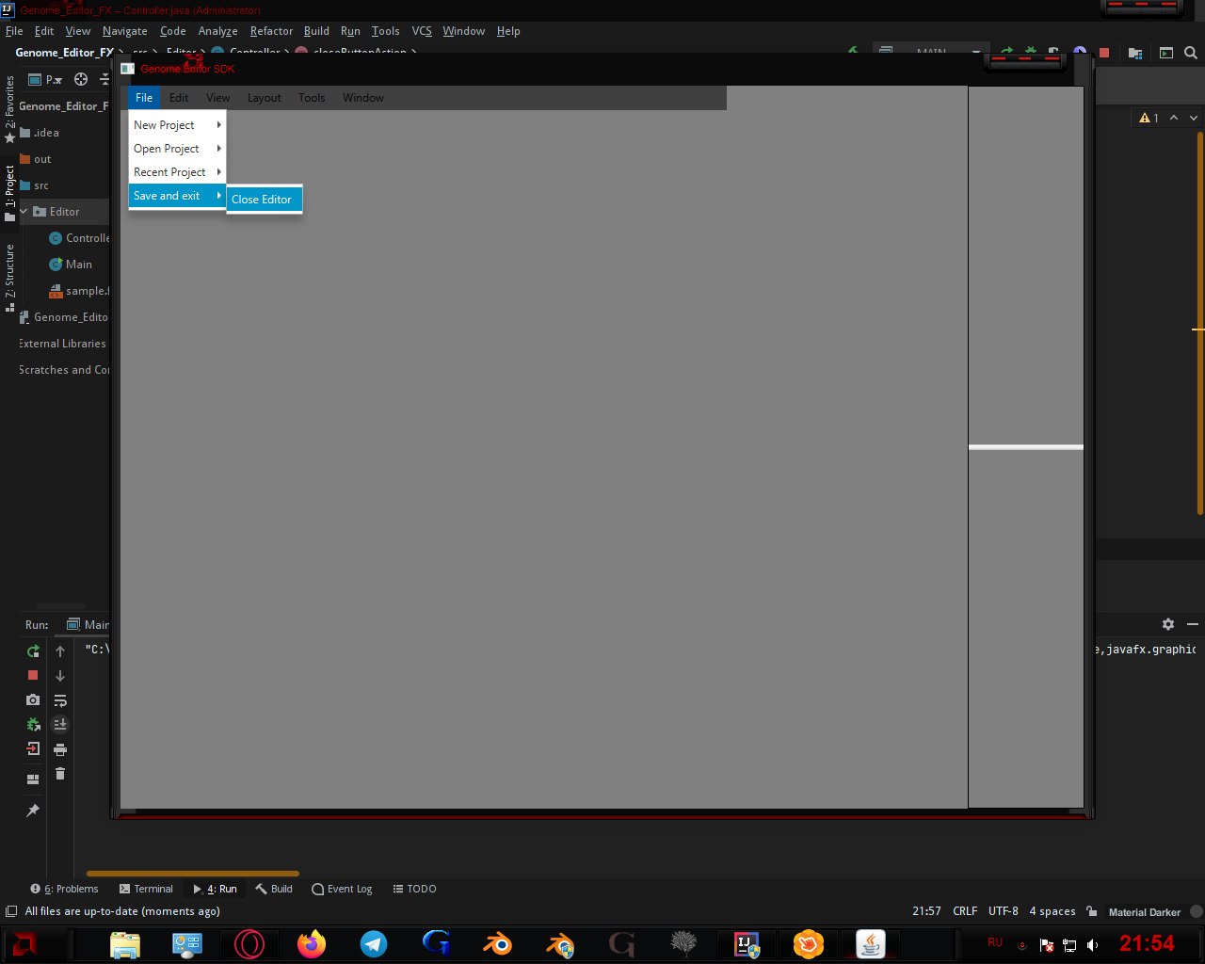Open Tools menu in Genome Editor SDK

[x=312, y=98]
